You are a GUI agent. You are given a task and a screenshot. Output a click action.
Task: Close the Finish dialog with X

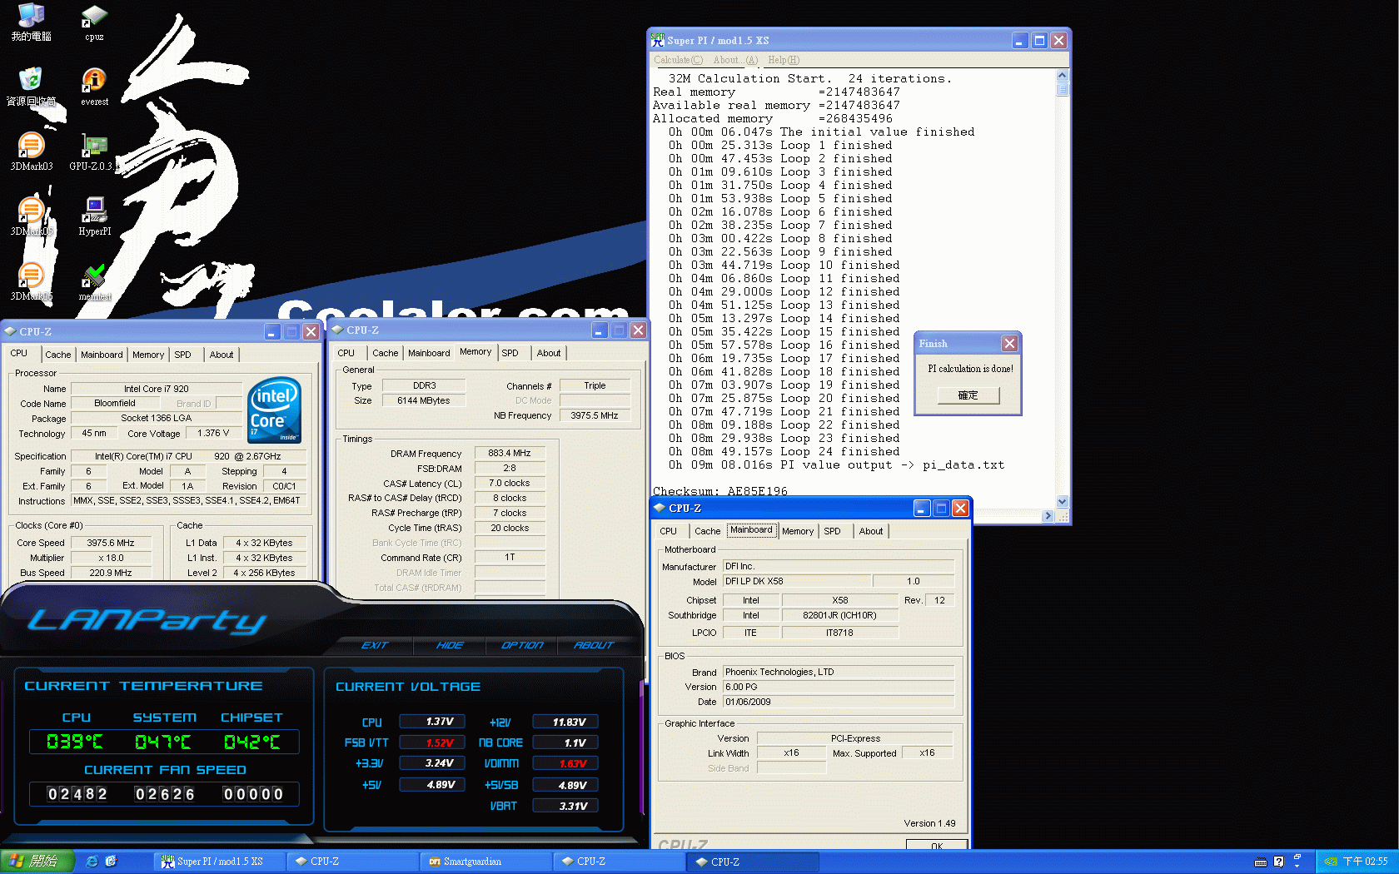tap(1009, 343)
